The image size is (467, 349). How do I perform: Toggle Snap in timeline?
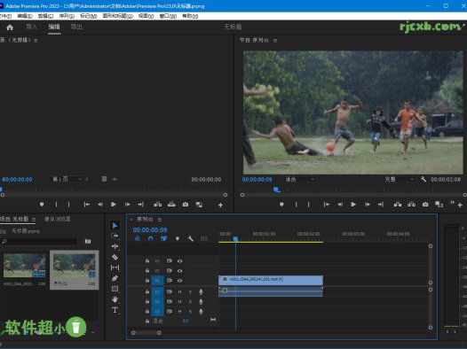pyautogui.click(x=150, y=238)
